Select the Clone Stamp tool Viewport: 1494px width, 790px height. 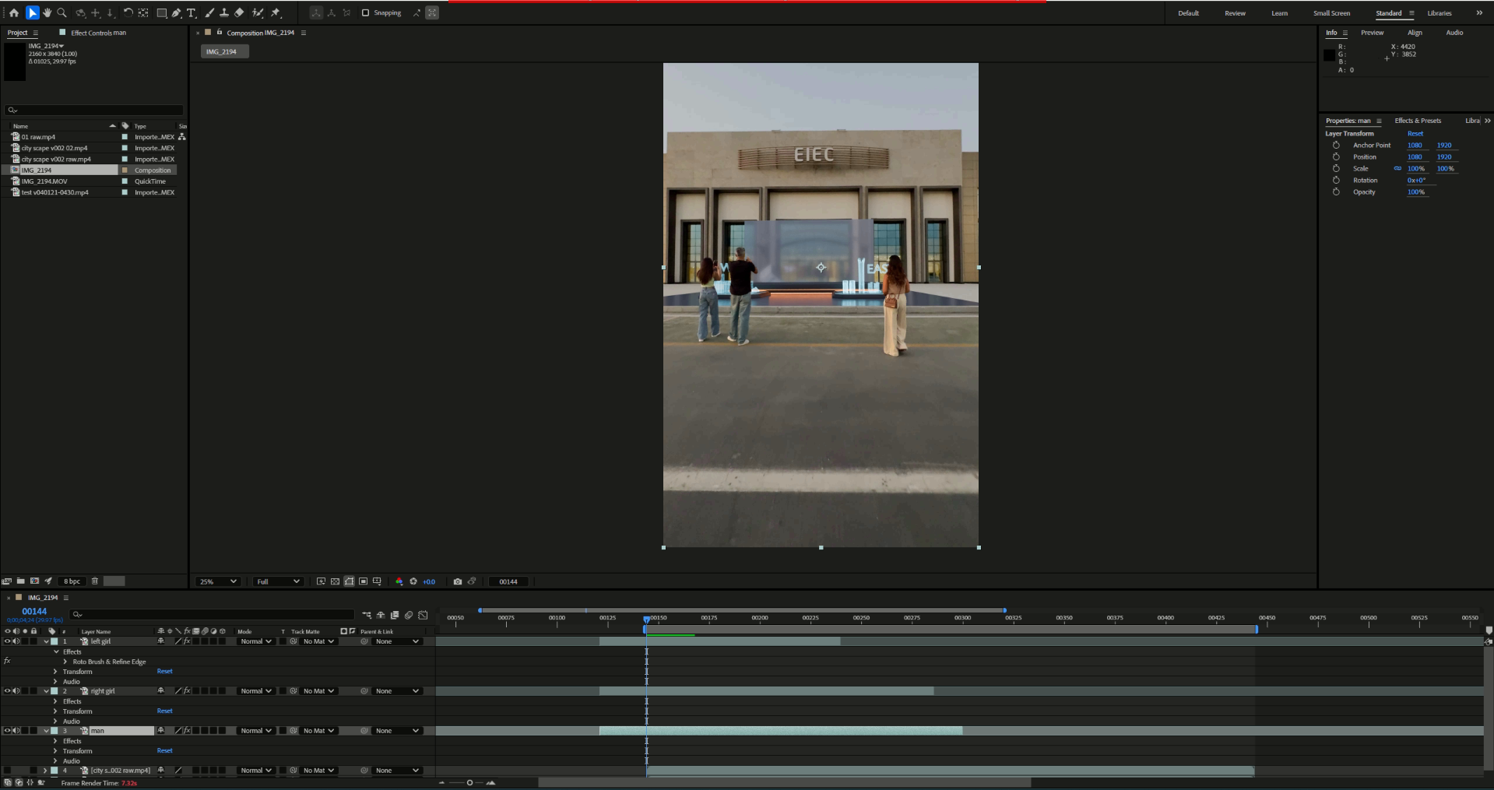coord(224,12)
